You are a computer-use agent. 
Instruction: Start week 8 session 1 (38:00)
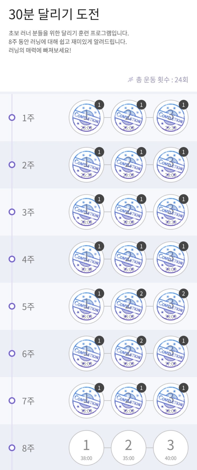coord(86,448)
